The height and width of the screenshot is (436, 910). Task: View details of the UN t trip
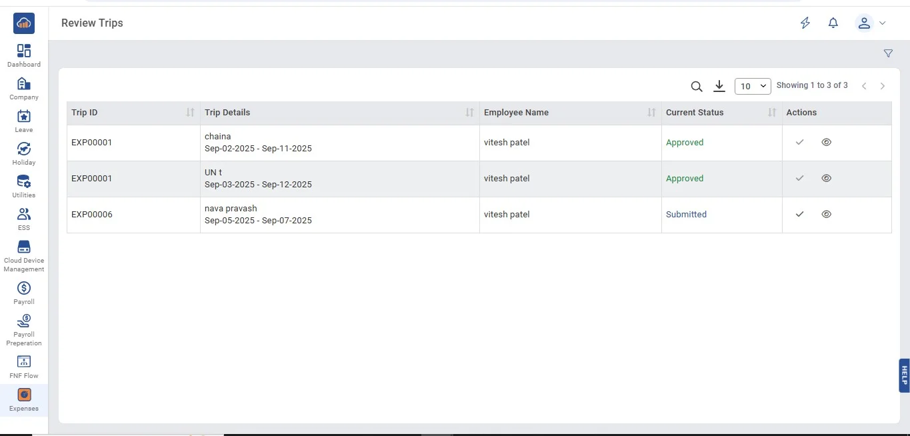826,178
